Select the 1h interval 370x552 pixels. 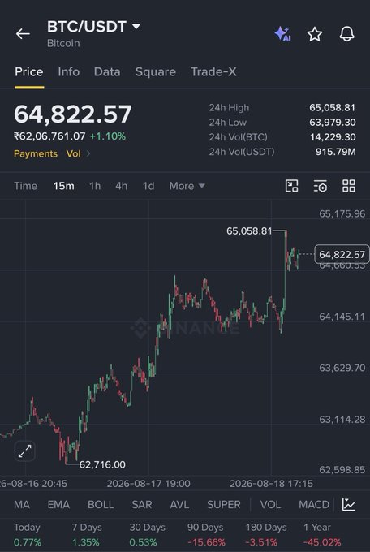[x=95, y=186]
